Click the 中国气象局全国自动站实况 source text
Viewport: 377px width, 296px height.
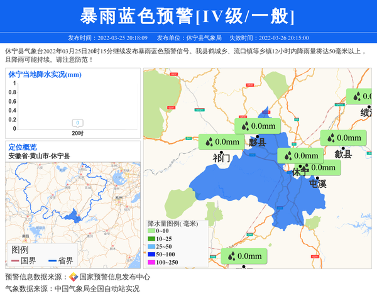pyautogui.click(x=97, y=289)
